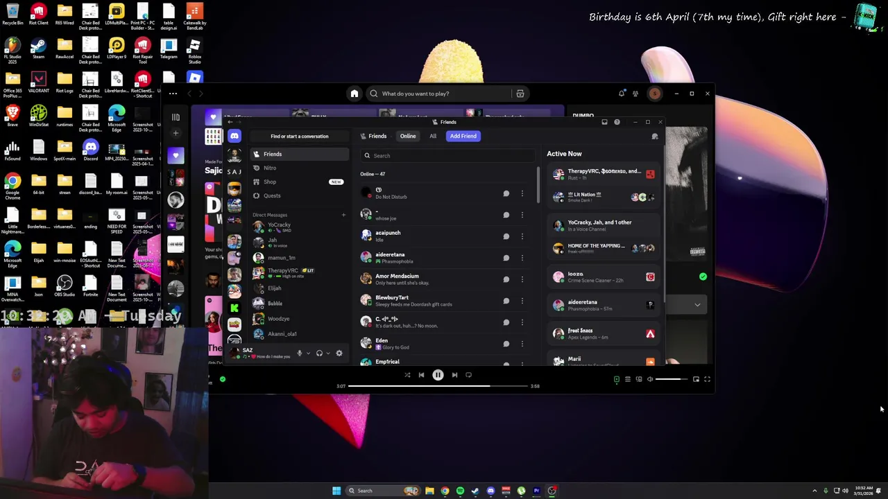This screenshot has width=888, height=499.
Task: Open YoCracky direct message
Action: [299, 227]
